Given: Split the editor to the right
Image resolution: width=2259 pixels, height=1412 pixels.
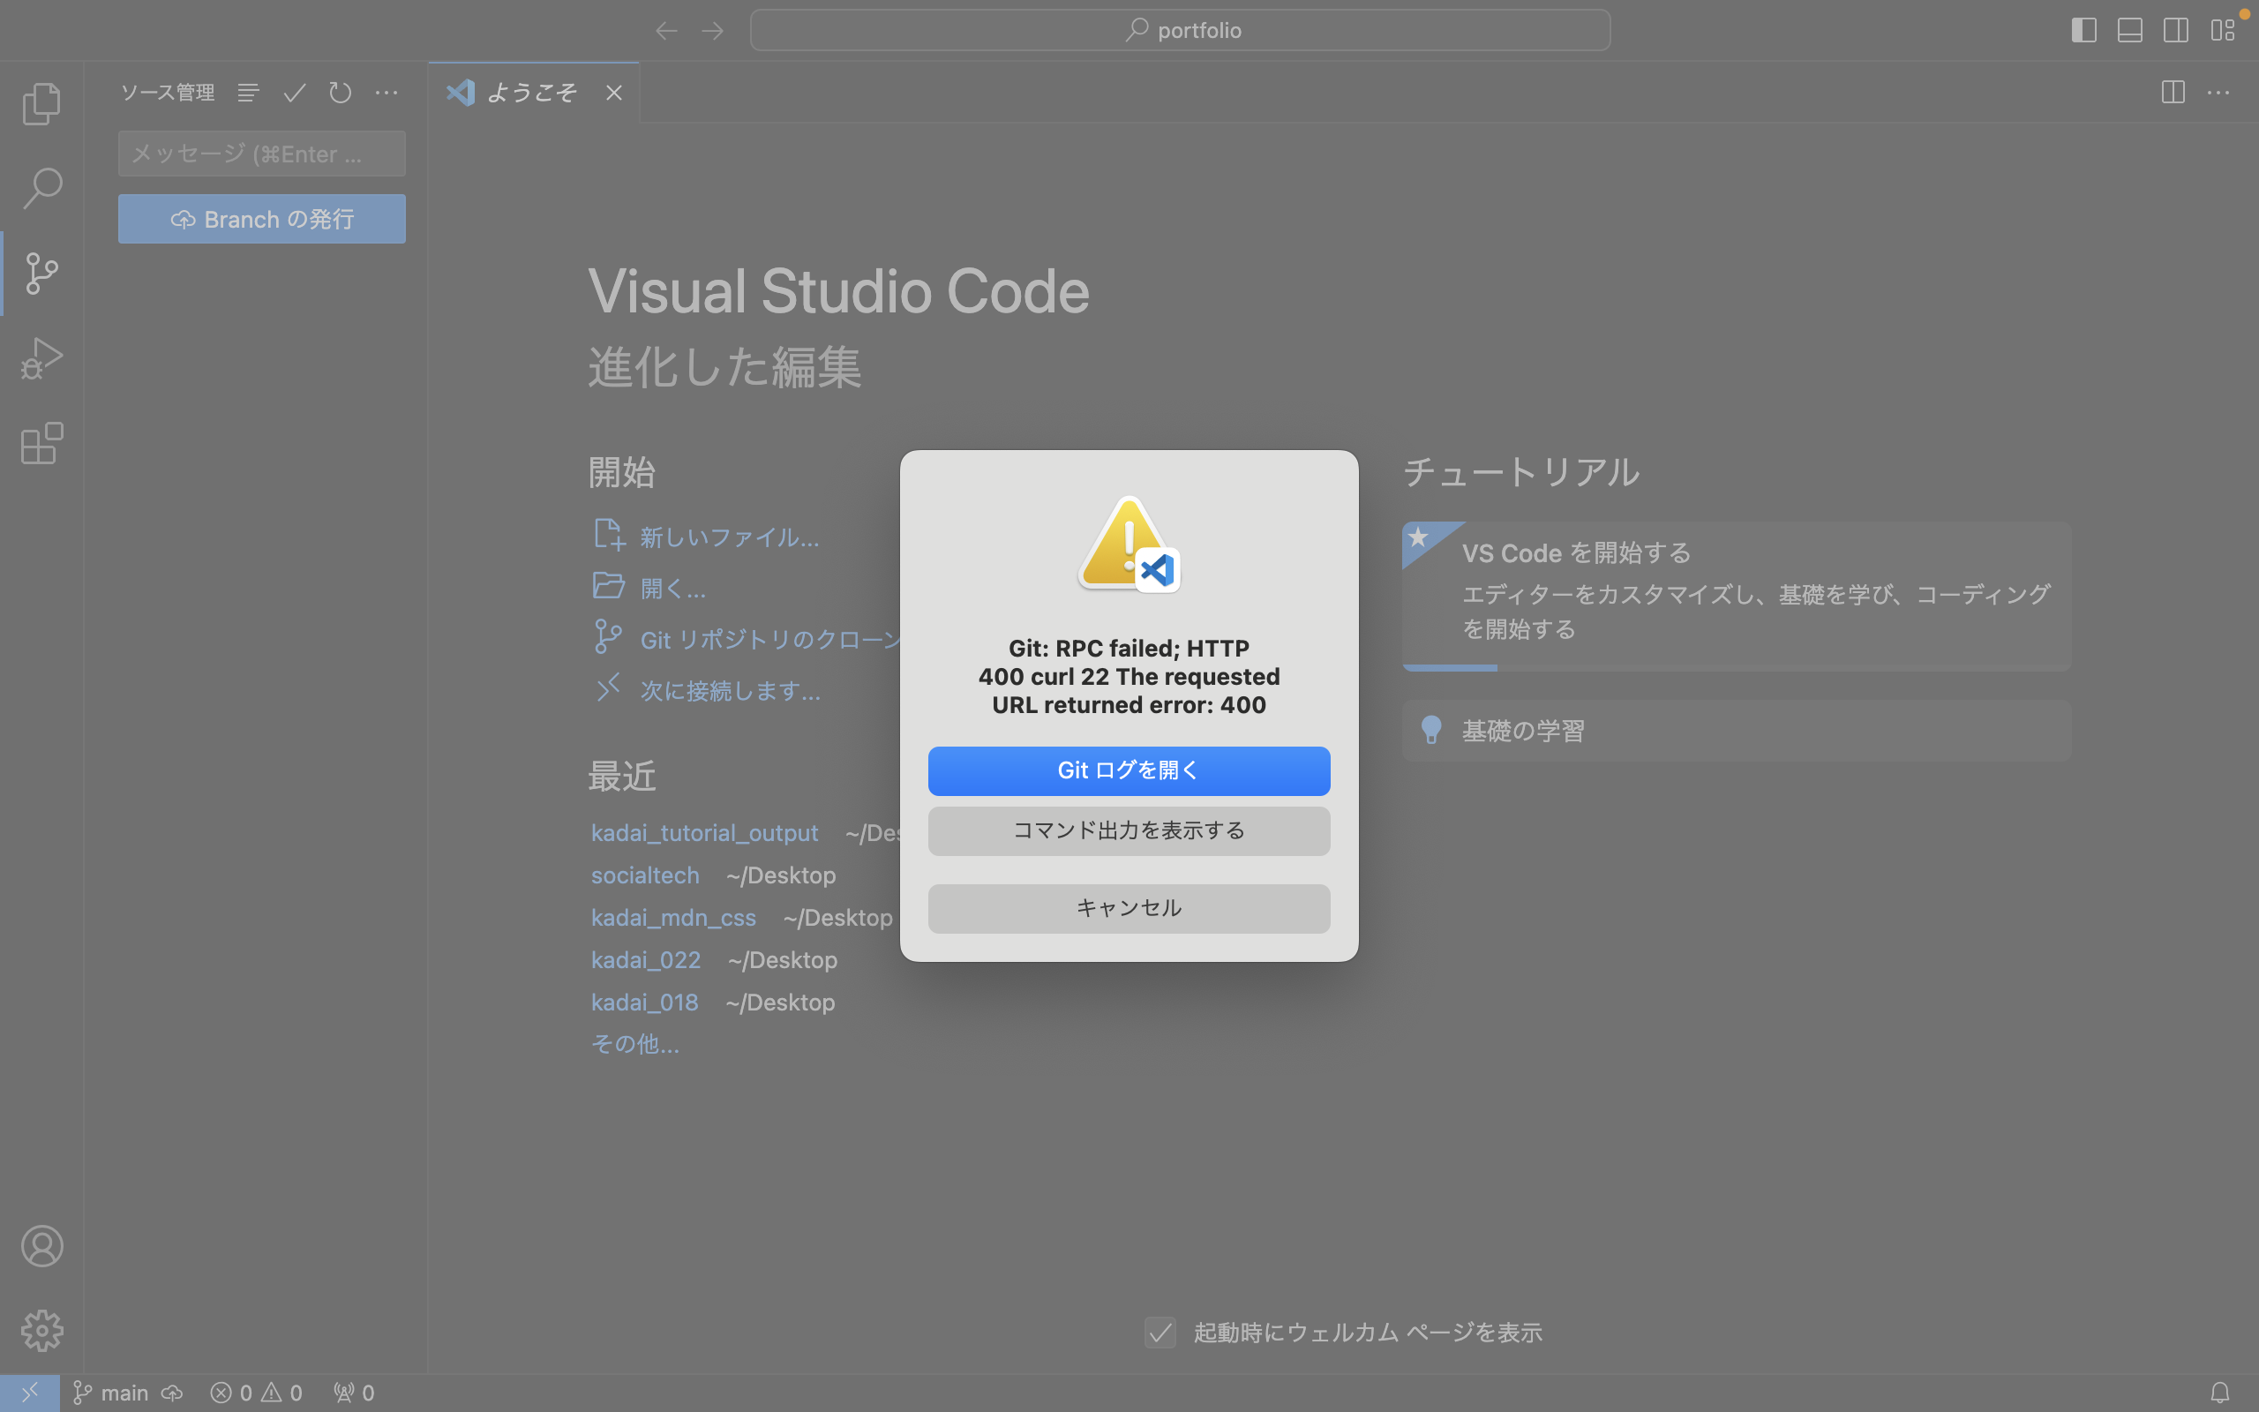Looking at the screenshot, I should 2173,93.
